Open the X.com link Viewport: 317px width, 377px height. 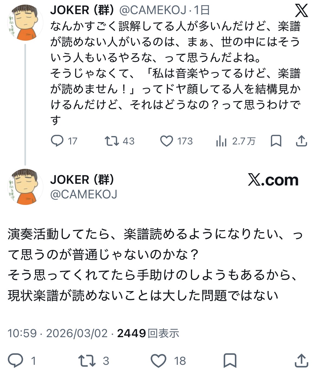click(x=273, y=180)
